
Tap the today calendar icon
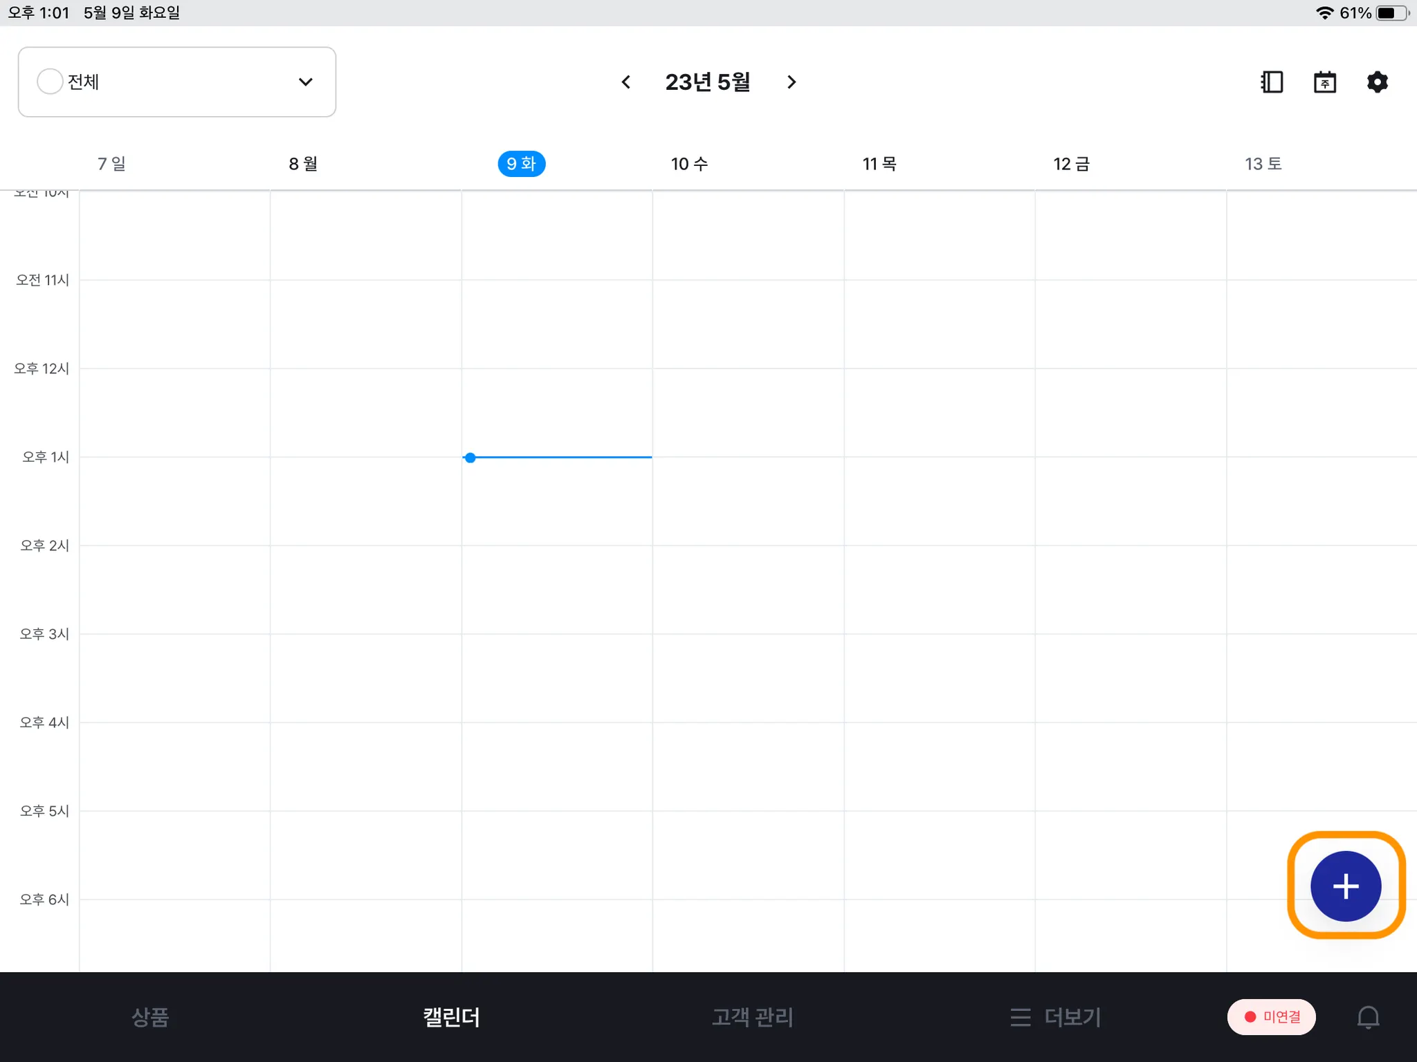pyautogui.click(x=1324, y=82)
